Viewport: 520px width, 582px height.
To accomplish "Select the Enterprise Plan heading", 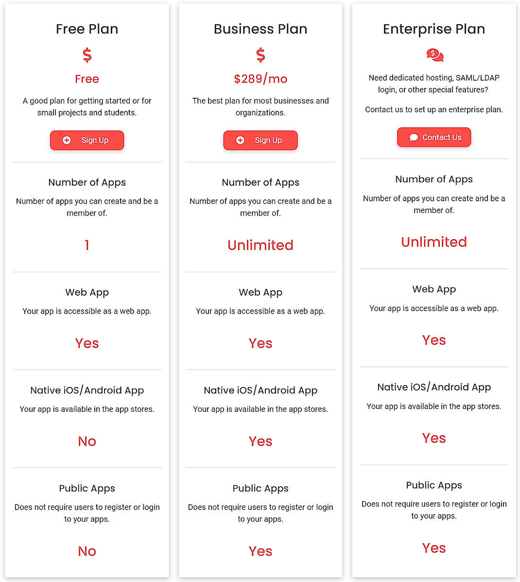I will [x=434, y=29].
